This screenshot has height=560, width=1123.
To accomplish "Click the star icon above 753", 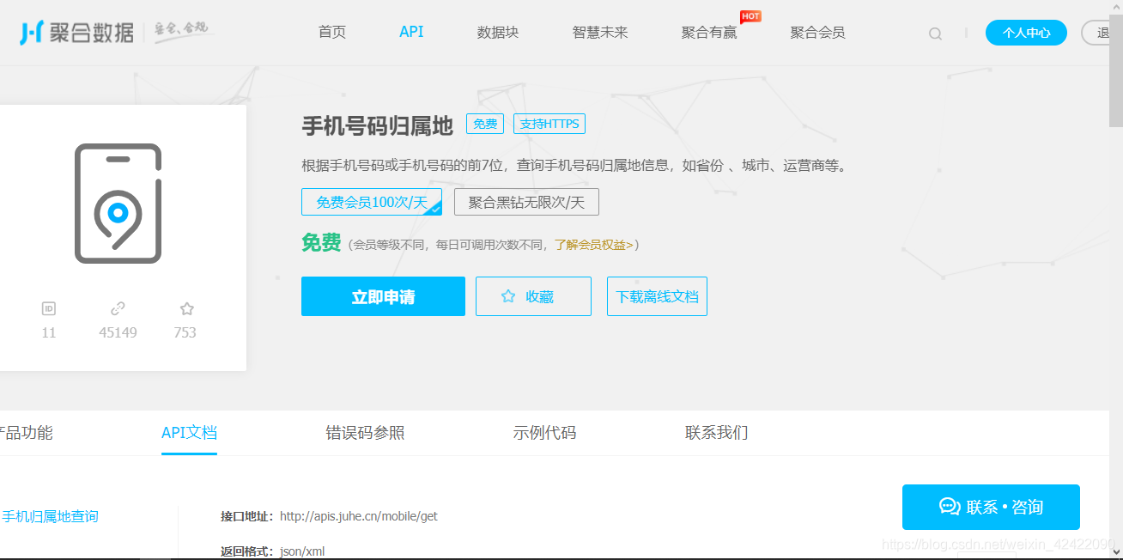I will (x=186, y=308).
